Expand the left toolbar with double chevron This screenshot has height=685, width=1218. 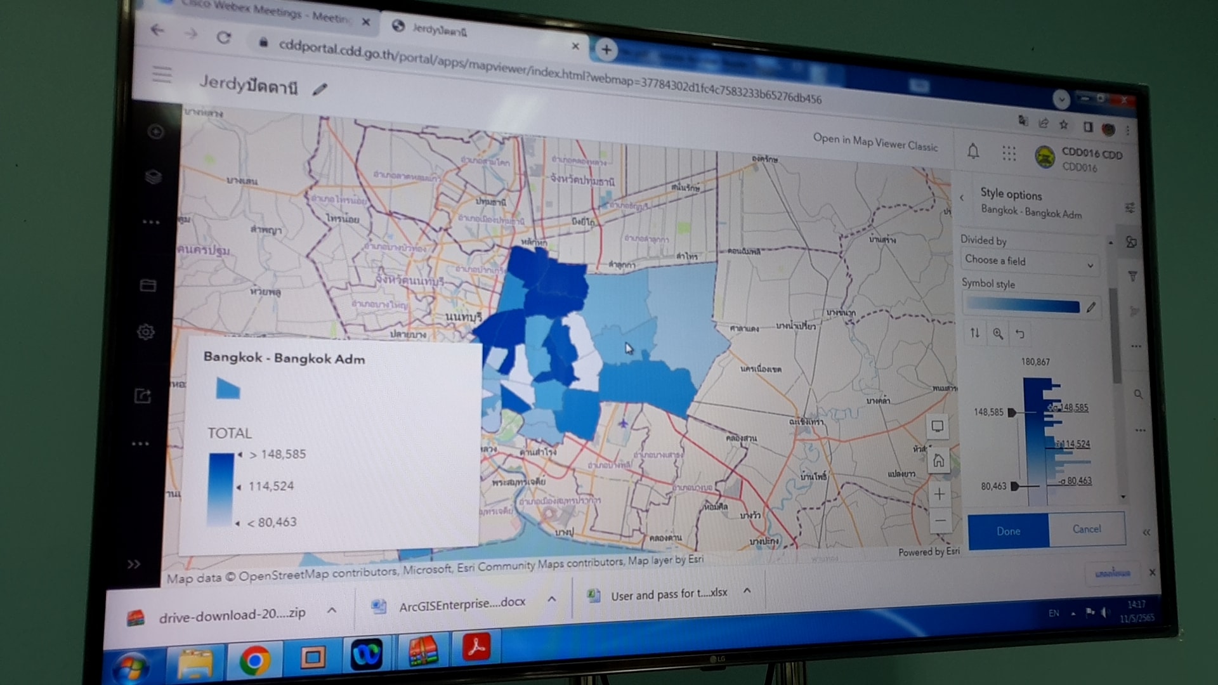click(x=133, y=564)
